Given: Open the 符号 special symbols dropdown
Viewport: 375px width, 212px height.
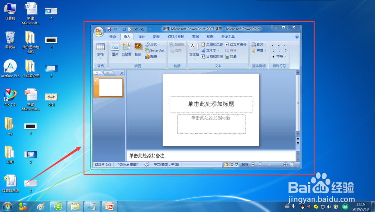Looking at the screenshot, I should pyautogui.click(x=279, y=57).
